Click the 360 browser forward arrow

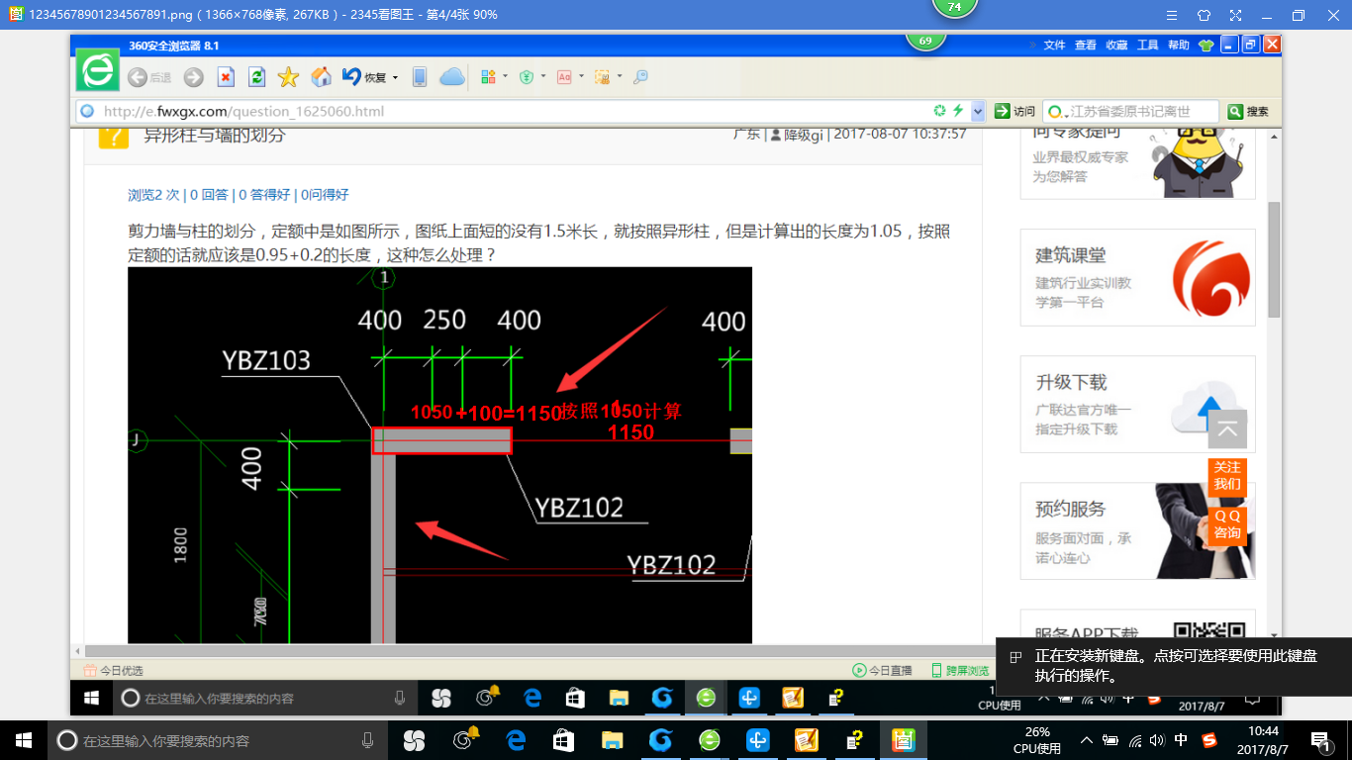click(194, 77)
